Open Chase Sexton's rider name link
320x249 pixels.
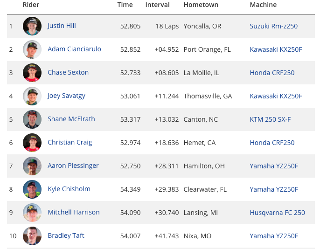[68, 72]
